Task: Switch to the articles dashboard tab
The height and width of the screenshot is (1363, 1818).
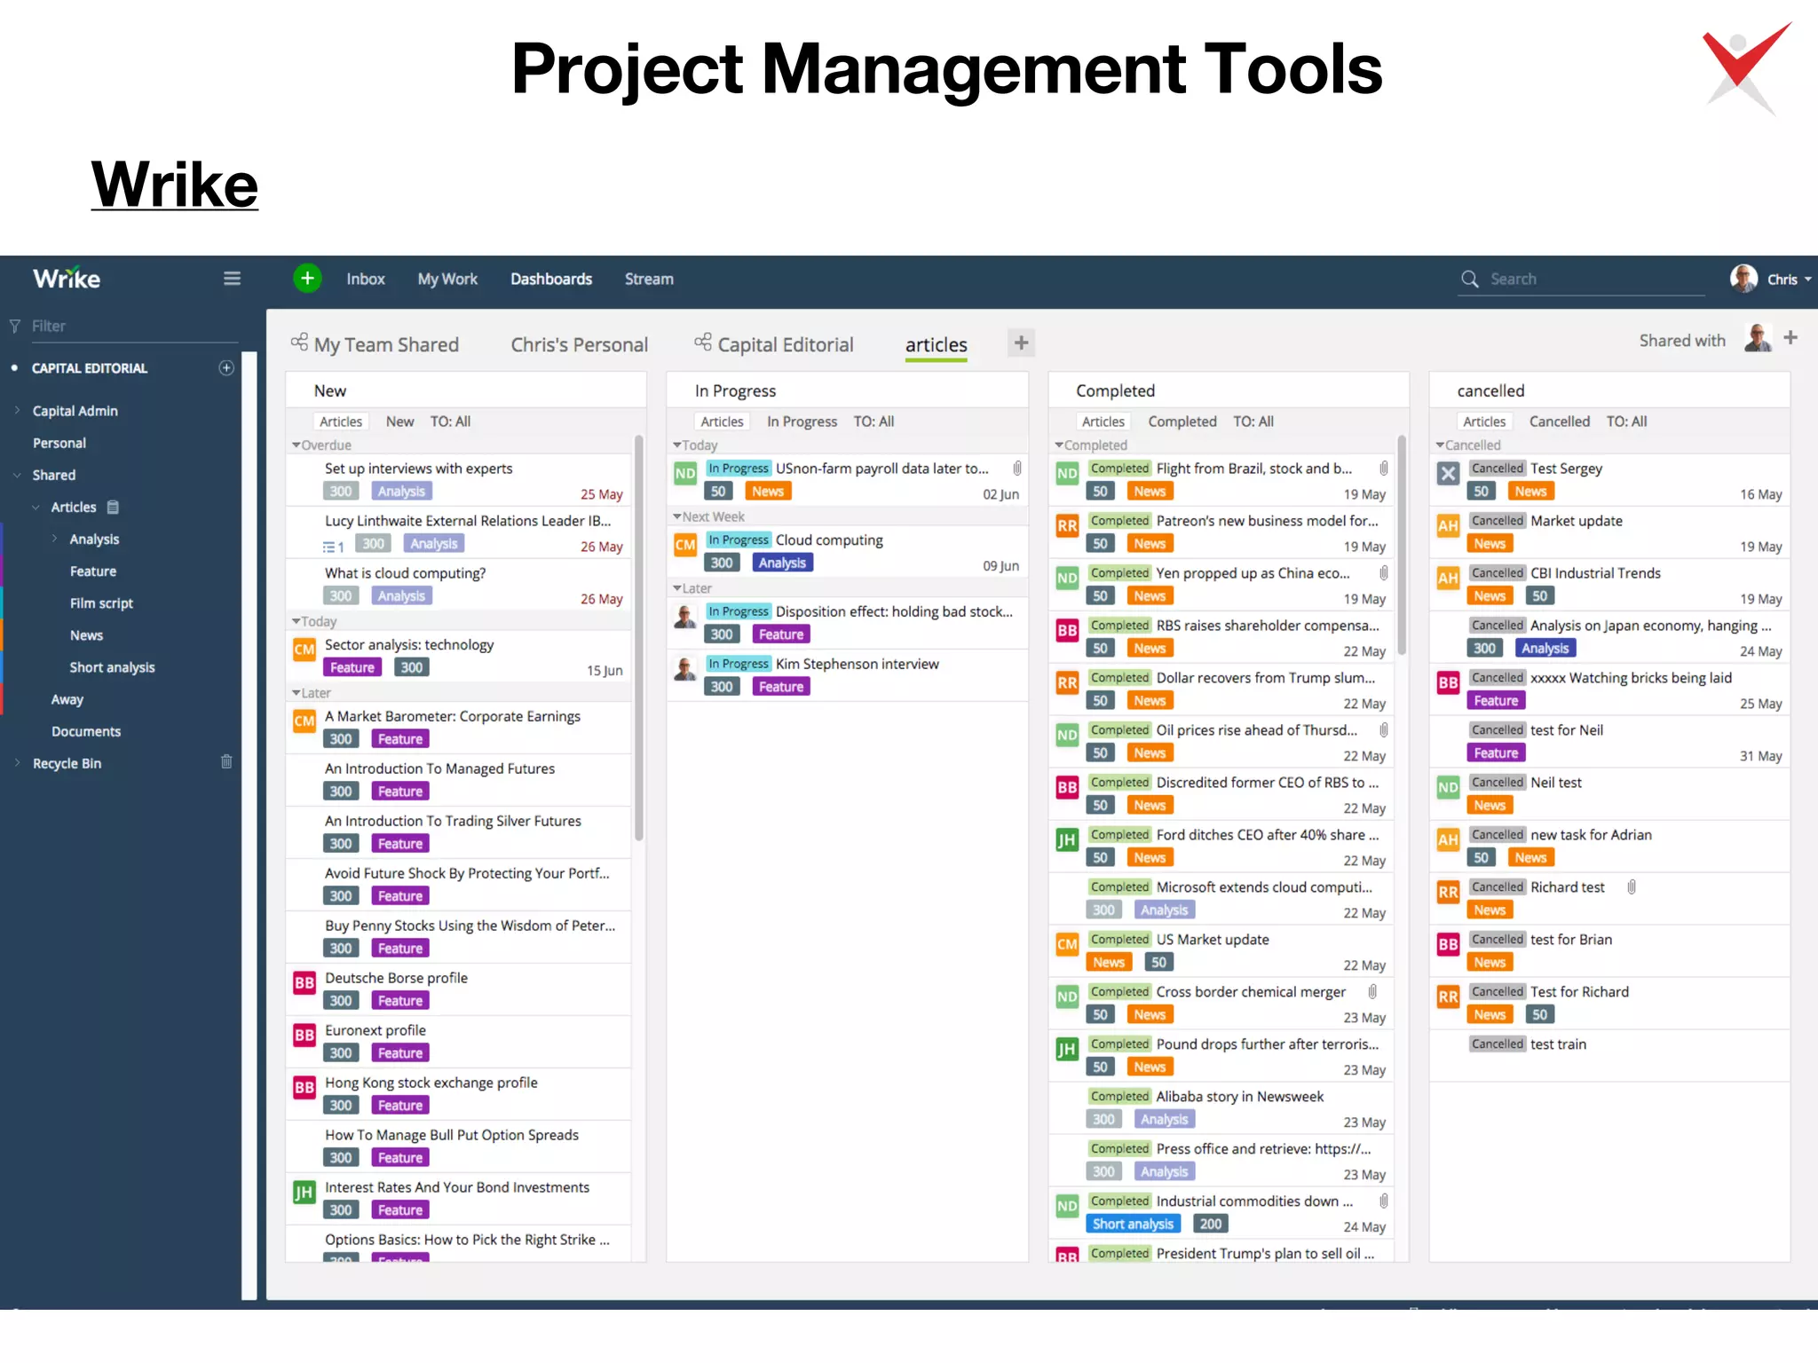Action: click(x=937, y=344)
